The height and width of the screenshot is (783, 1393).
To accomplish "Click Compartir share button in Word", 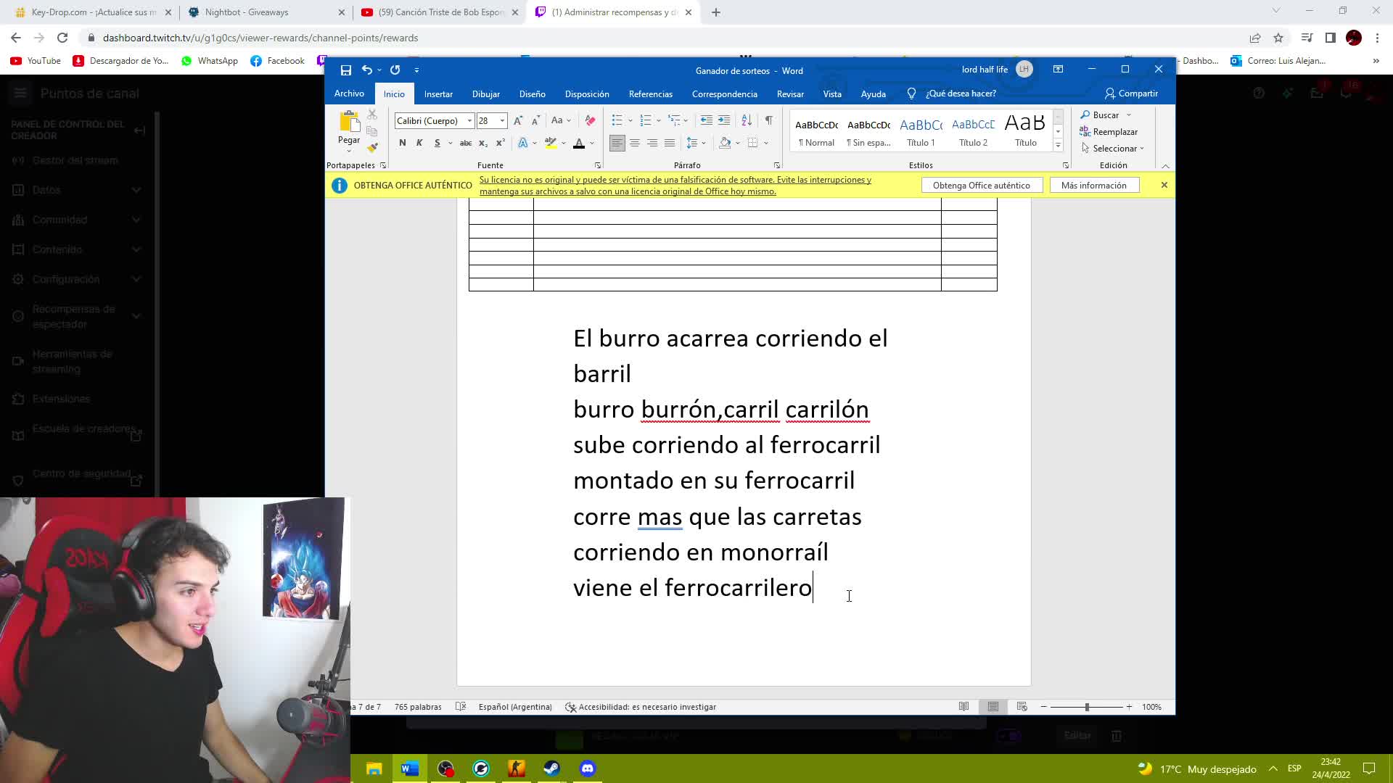I will pos(1131,94).
